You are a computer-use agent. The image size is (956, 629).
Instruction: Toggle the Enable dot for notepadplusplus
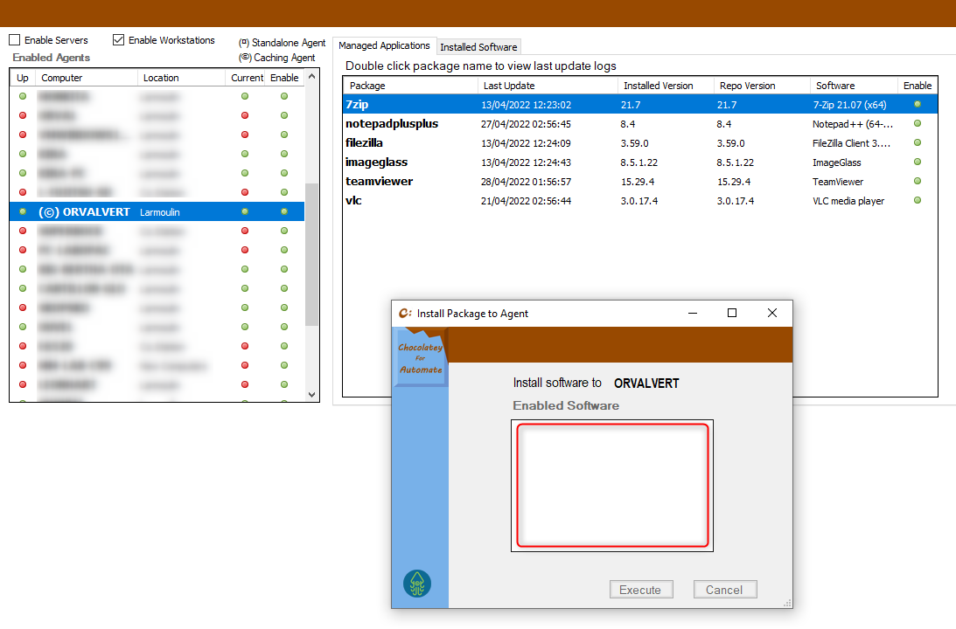pos(917,123)
